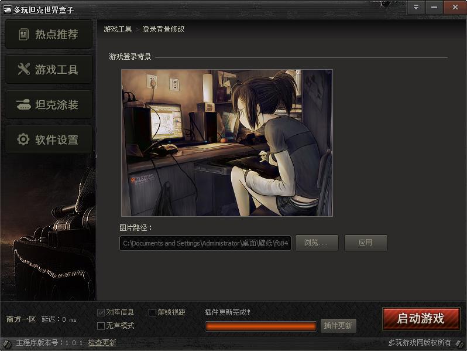Click the tank box logo in title bar

7,10
